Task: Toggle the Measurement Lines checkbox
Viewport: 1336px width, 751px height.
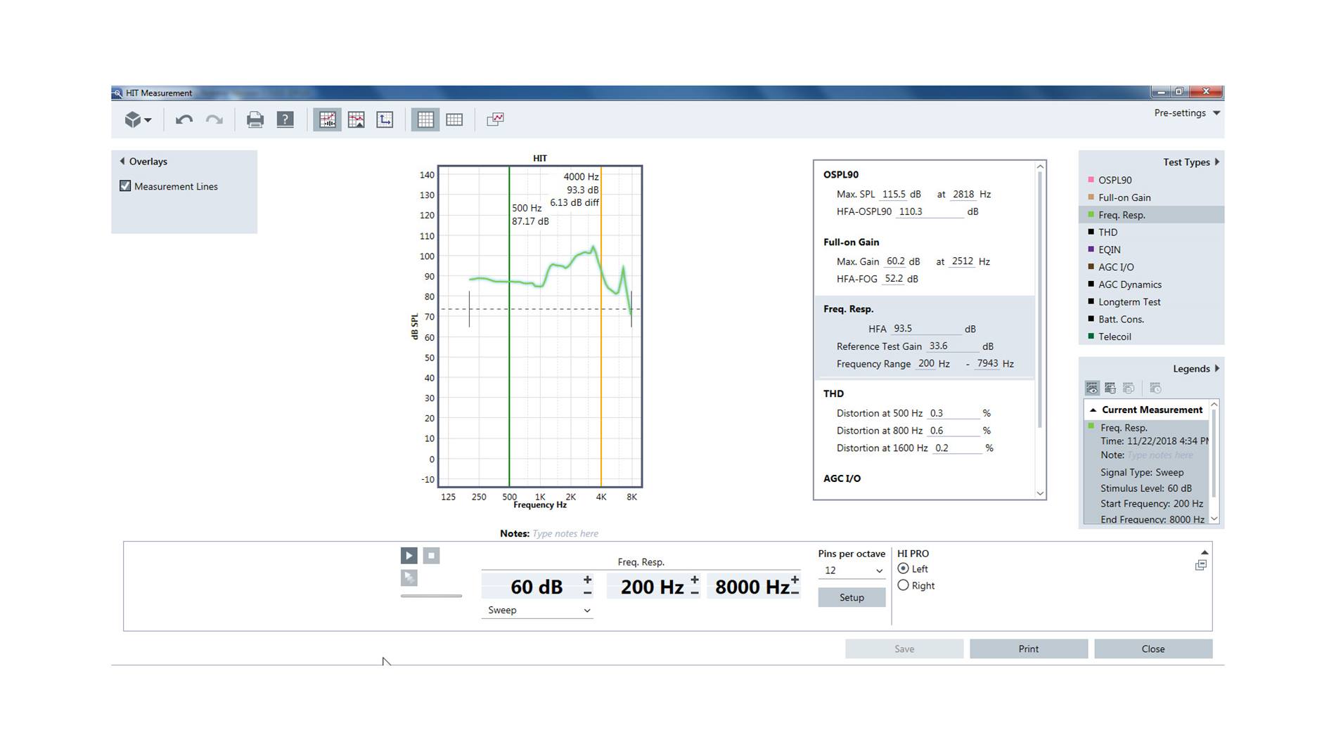Action: point(125,186)
